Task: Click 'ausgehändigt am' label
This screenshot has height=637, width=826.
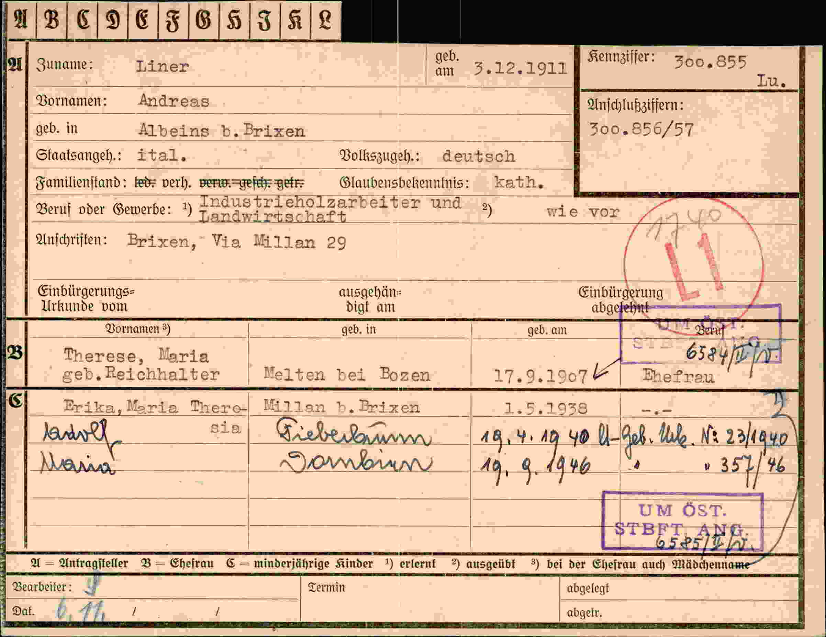Action: 370,299
